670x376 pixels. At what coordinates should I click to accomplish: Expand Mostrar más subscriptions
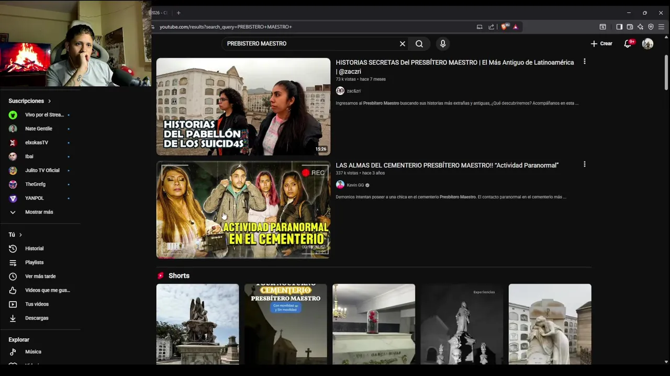coord(40,212)
